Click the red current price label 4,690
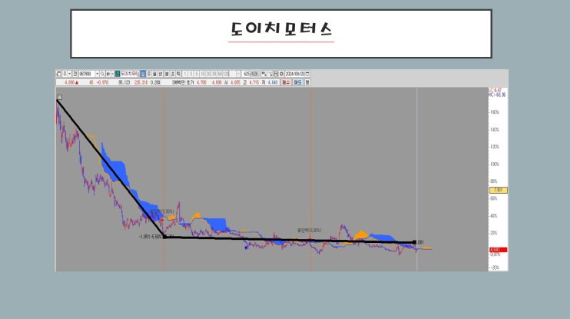Image resolution: width=571 pixels, height=319 pixels. coord(498,250)
